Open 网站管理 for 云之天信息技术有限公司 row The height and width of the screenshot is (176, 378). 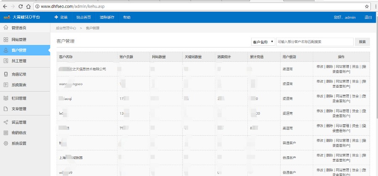click(x=342, y=67)
